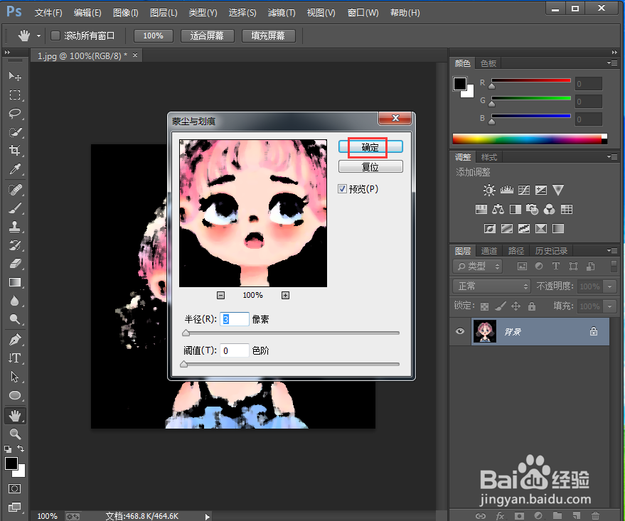Hide the 背景 layer with eye icon
Image resolution: width=625 pixels, height=521 pixels.
pos(460,331)
